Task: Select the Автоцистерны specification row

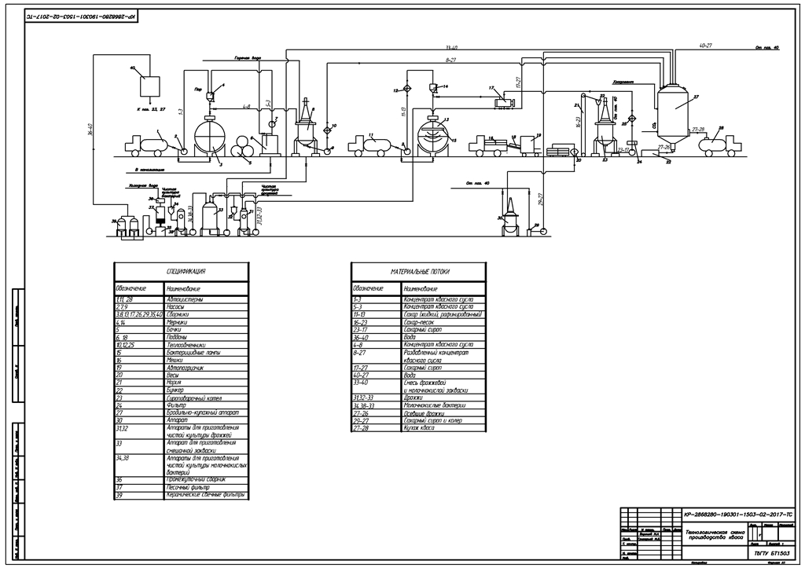Action: (182, 299)
